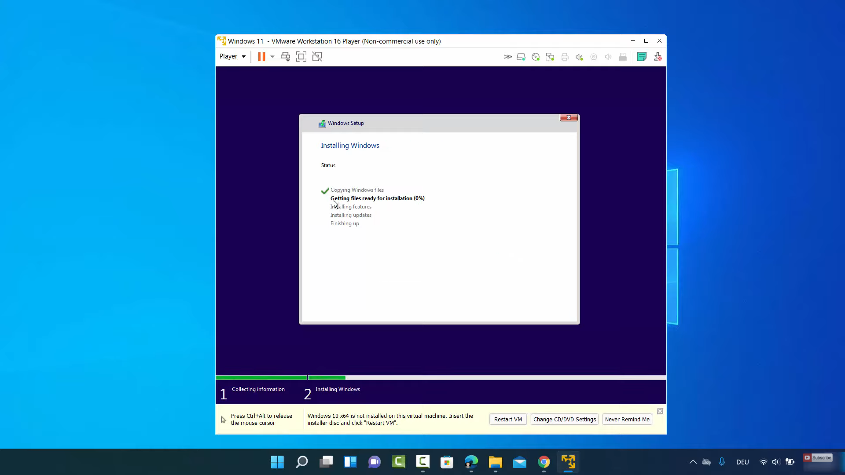845x475 pixels.
Task: Open the Player menu dropdown
Action: coord(232,56)
